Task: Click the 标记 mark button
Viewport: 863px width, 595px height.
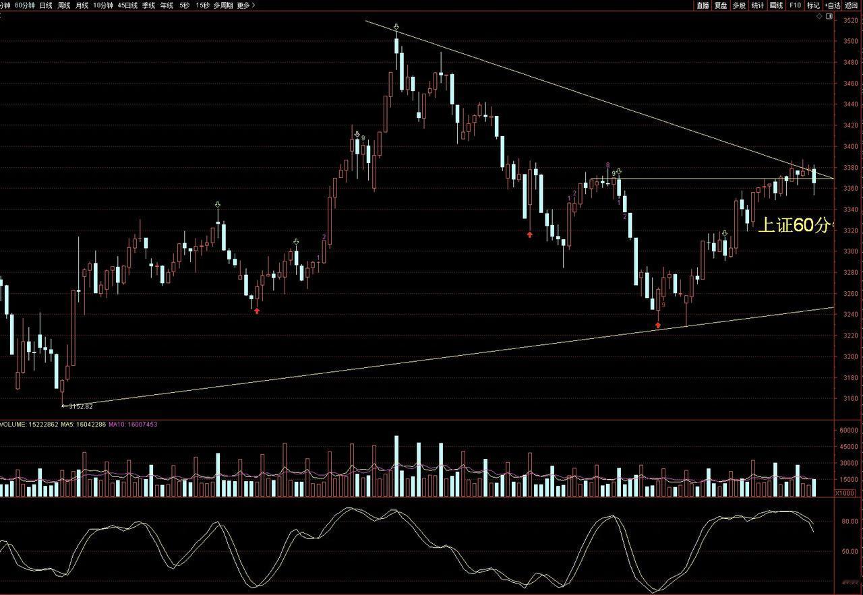Action: (813, 5)
